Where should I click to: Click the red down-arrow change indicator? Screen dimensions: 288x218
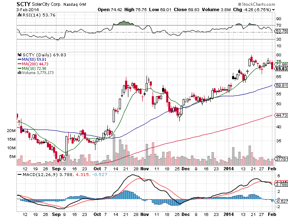click(x=274, y=10)
